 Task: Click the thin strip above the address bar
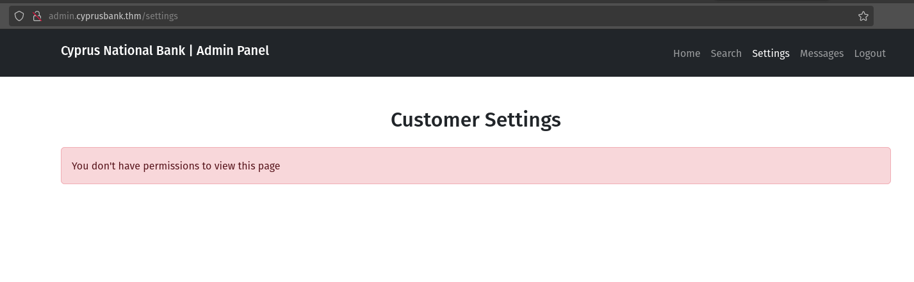pyautogui.click(x=448, y=2)
